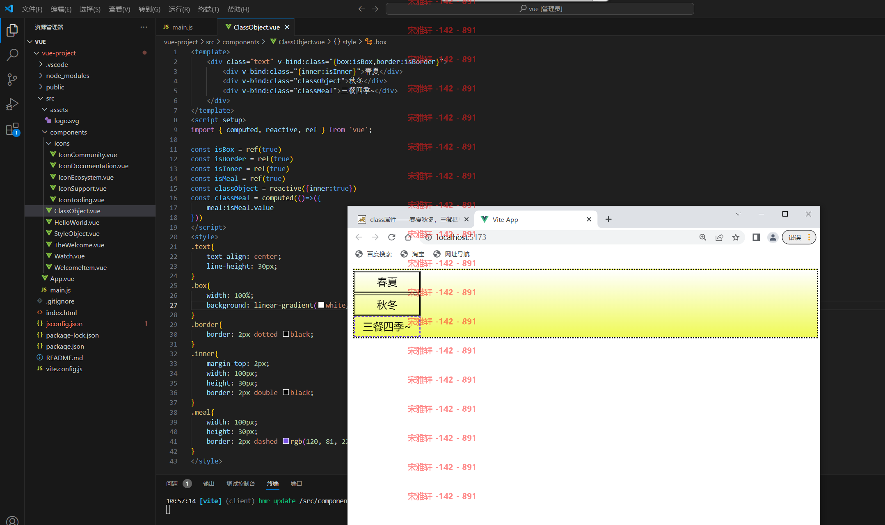Expand the .vscode folder
Image resolution: width=885 pixels, height=525 pixels.
click(x=41, y=64)
